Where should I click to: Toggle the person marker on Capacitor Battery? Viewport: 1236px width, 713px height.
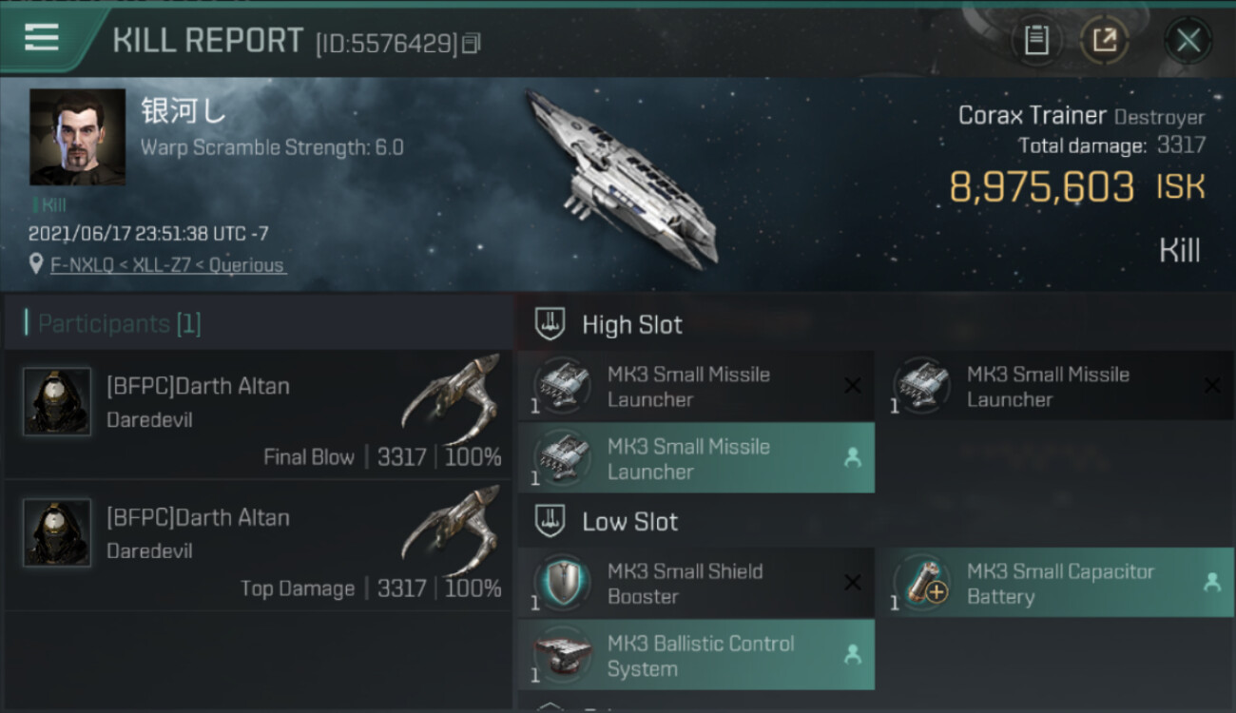1211,583
